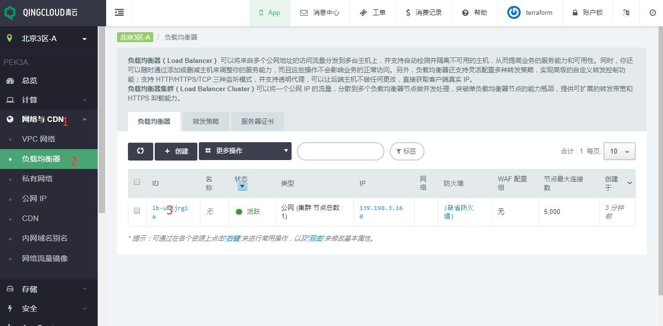Image resolution: width=663 pixels, height=326 pixels.
Task: Open the per-page count dropdown
Action: coord(619,152)
